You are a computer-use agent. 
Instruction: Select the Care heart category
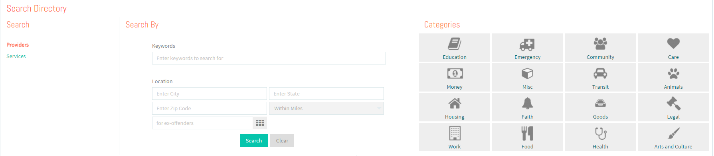(673, 47)
